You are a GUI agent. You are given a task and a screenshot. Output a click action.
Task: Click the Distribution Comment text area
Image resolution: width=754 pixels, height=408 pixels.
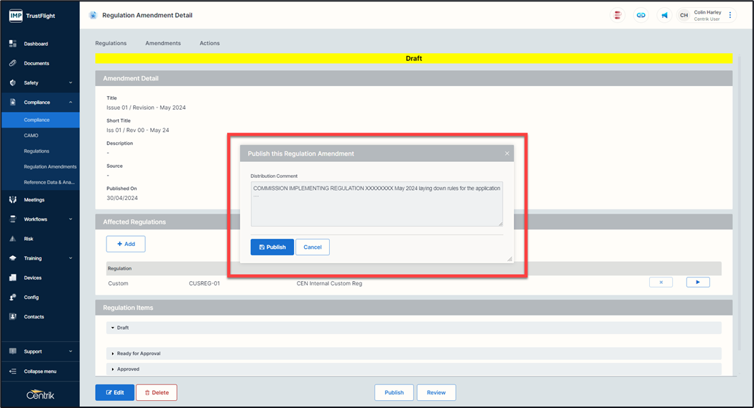tap(376, 204)
